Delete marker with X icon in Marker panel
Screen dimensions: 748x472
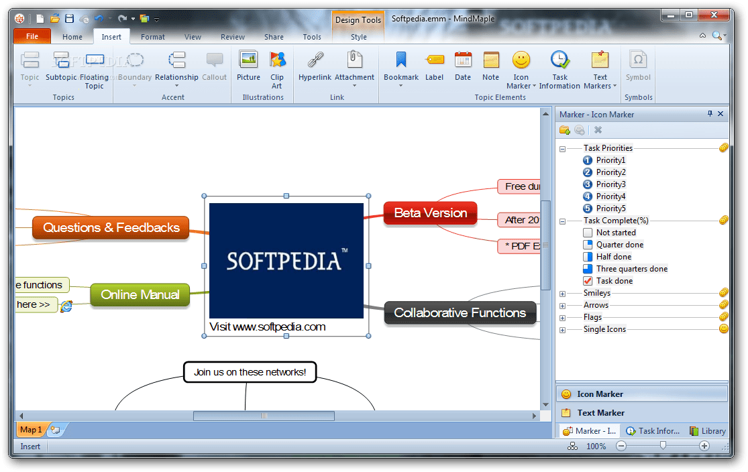tap(598, 129)
